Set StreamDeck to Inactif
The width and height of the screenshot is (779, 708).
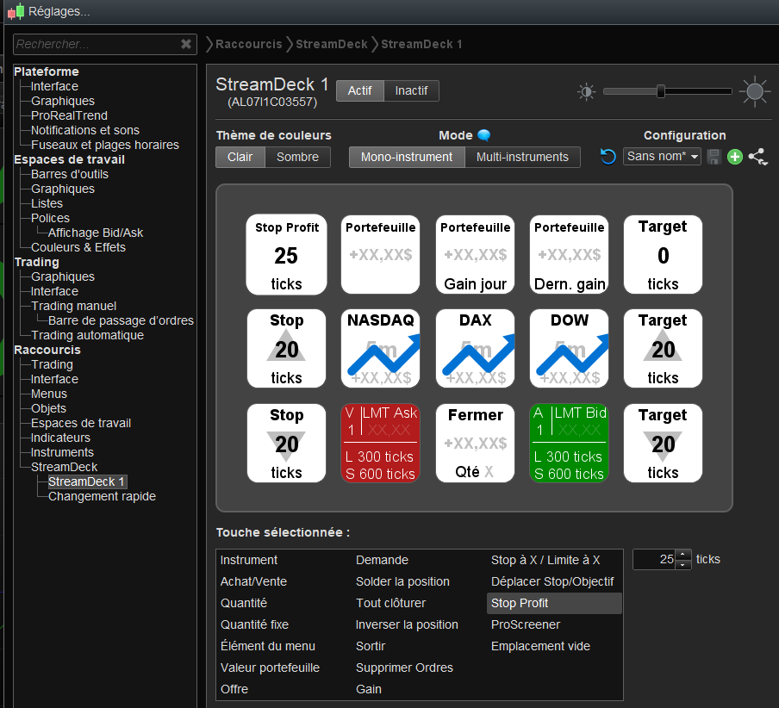click(x=411, y=90)
